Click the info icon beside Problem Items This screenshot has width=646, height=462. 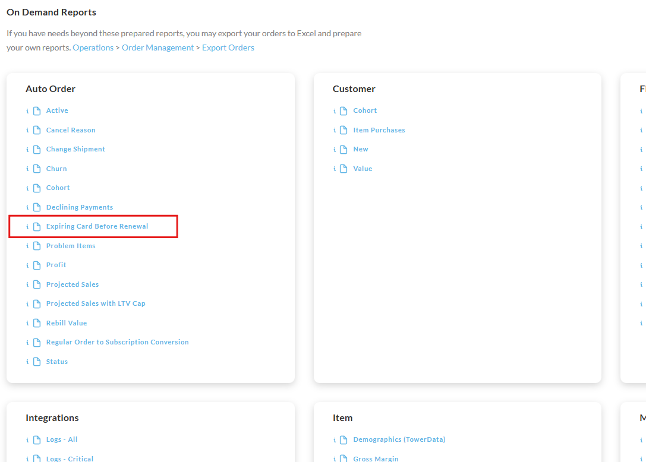point(27,246)
